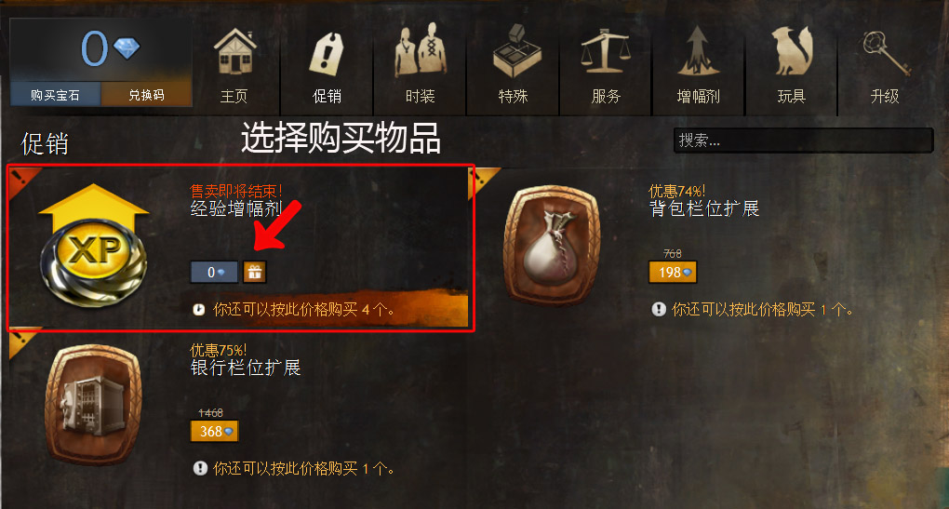The image size is (949, 509).
Task: Select the 背包栏位扩展 bag thumbnail
Action: tap(553, 245)
